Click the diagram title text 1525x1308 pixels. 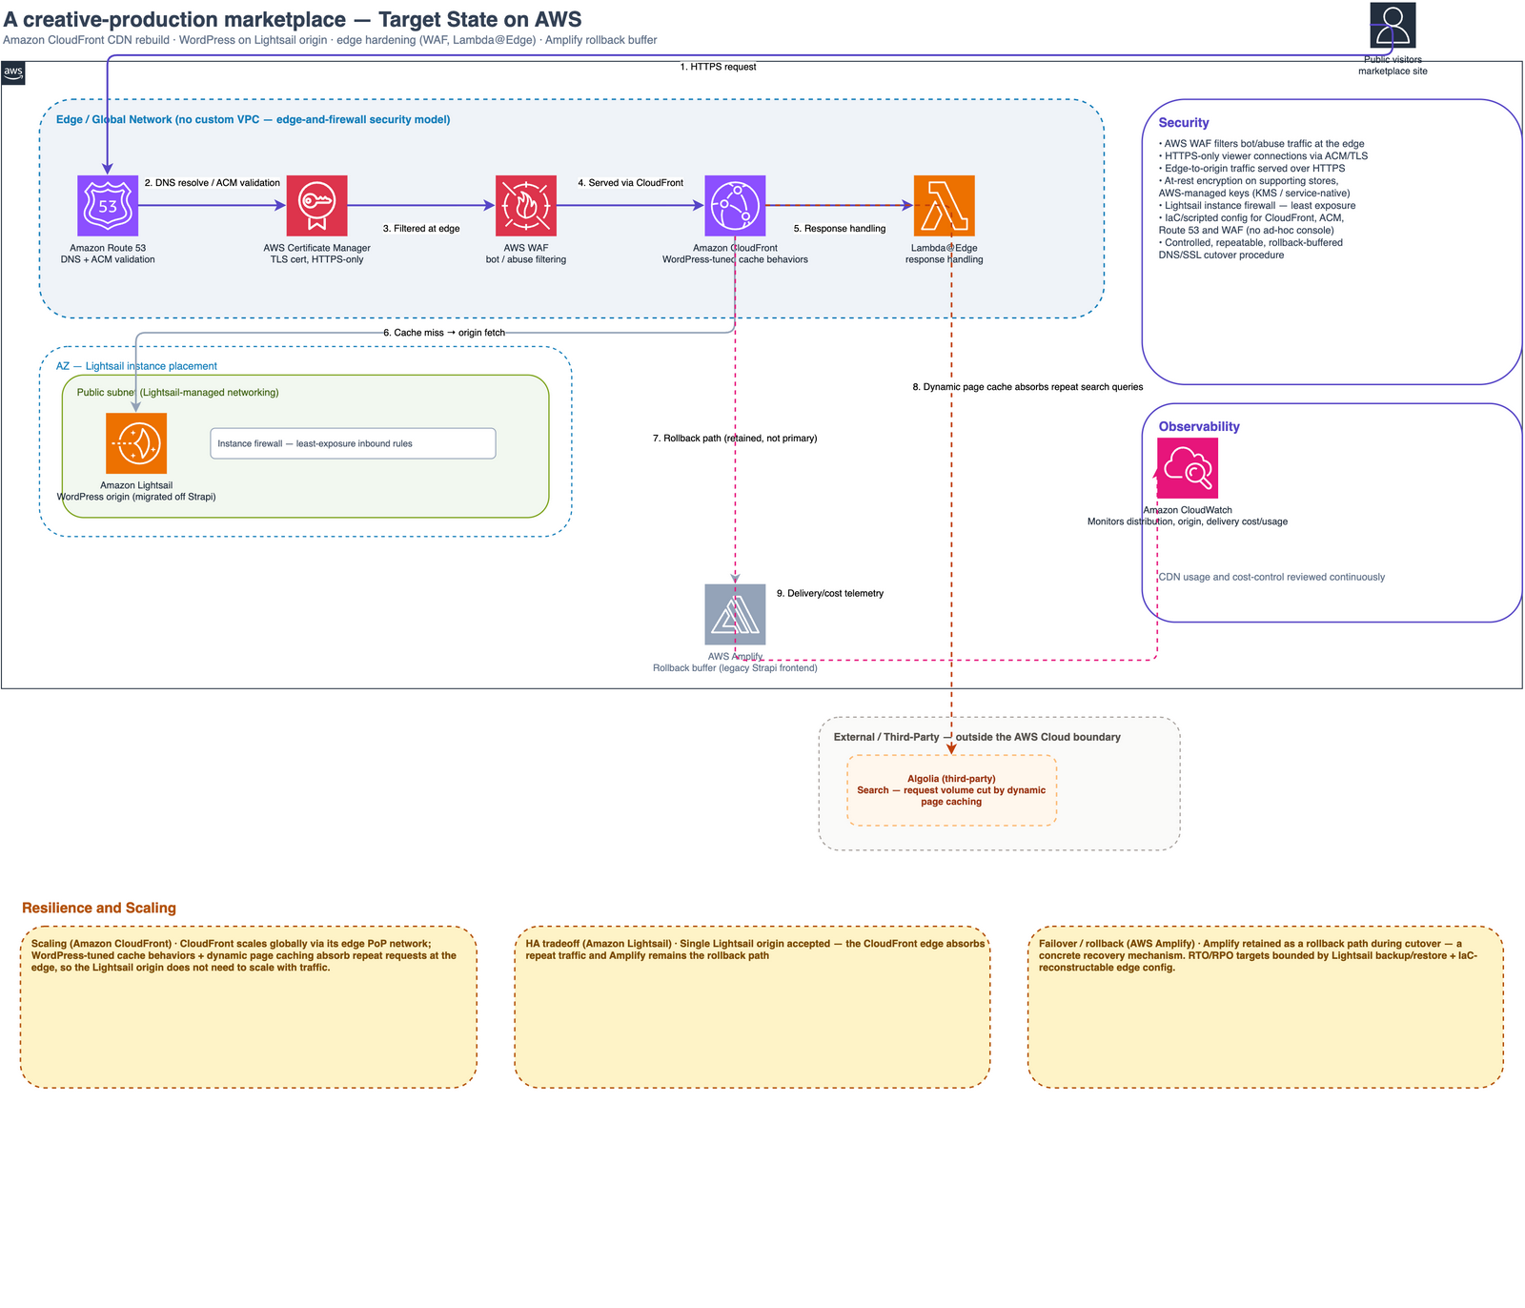pyautogui.click(x=293, y=19)
